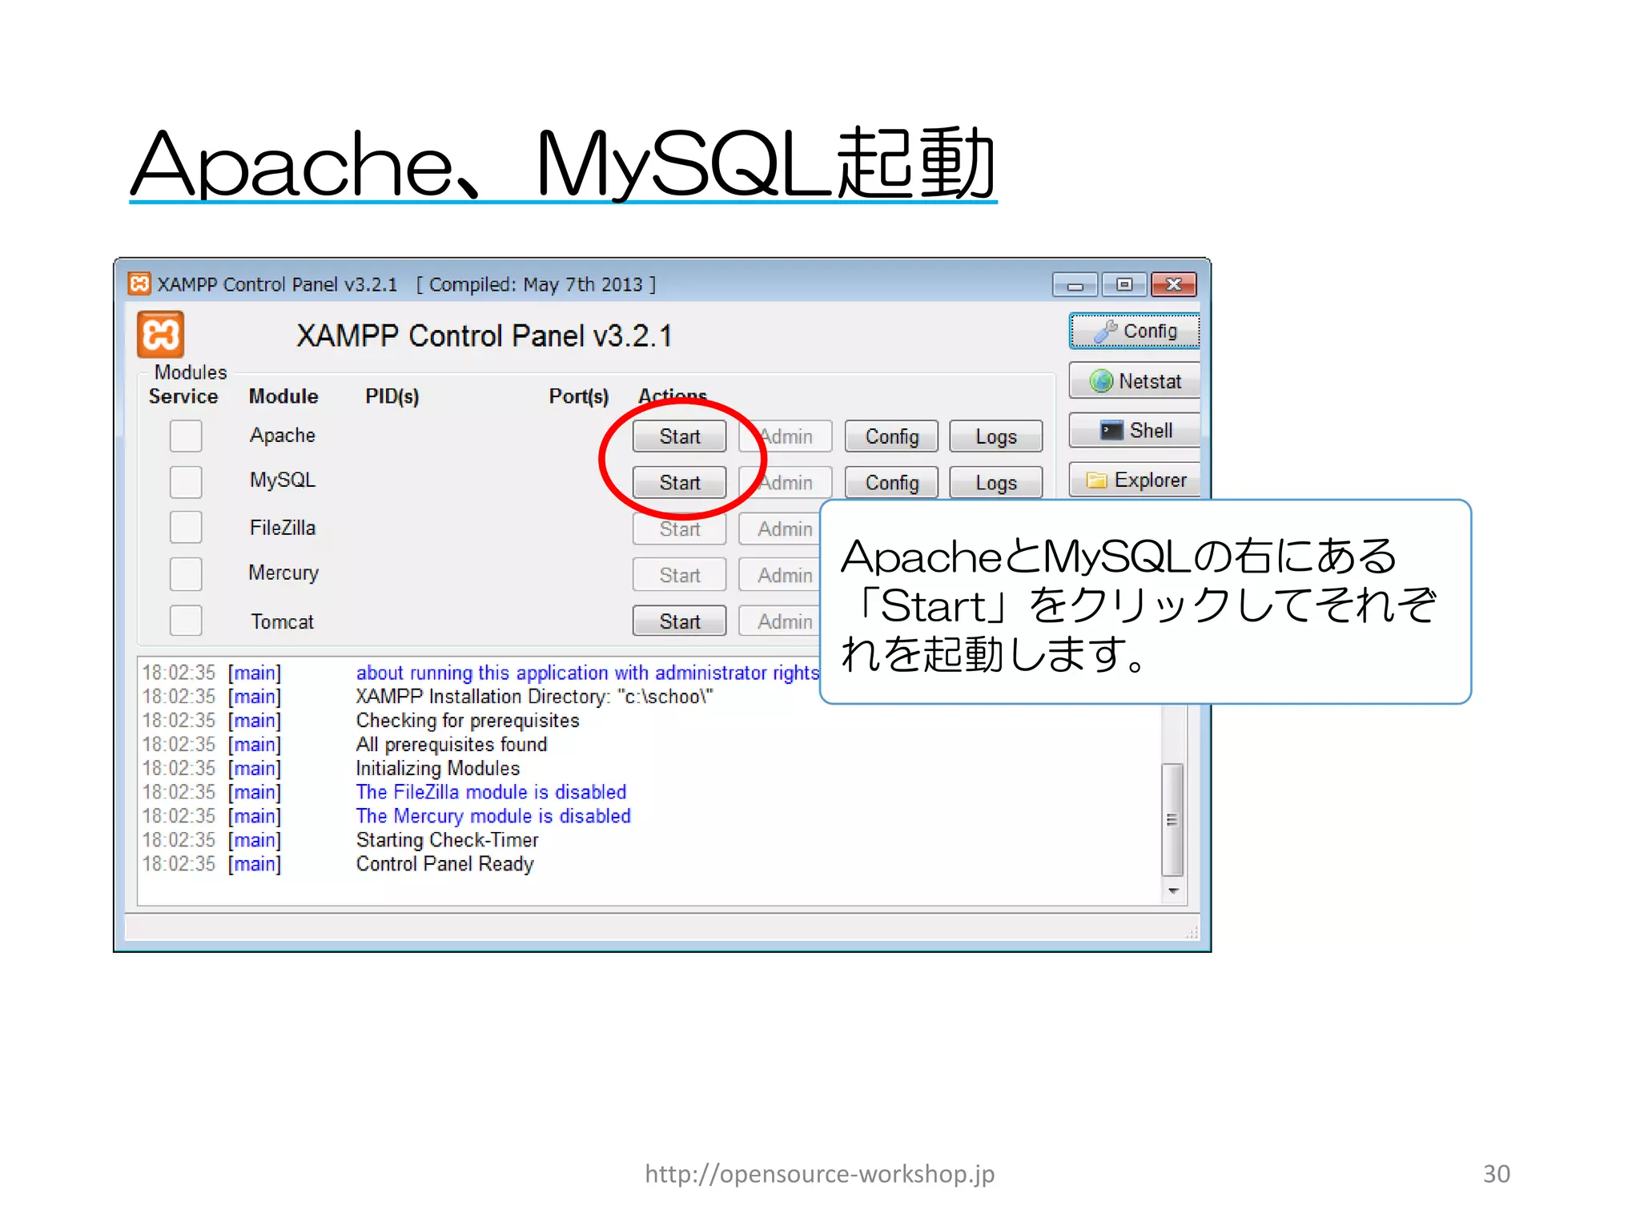The width and height of the screenshot is (1640, 1230).
Task: Toggle the Mercury service checkbox
Action: pyautogui.click(x=186, y=573)
